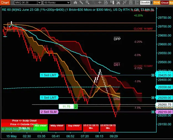Click the 05:41 time axis label
173x140 pixels.
click(56, 136)
